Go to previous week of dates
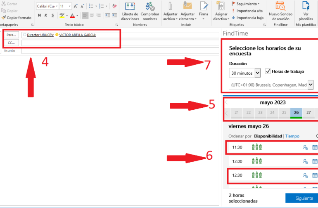 (227, 113)
